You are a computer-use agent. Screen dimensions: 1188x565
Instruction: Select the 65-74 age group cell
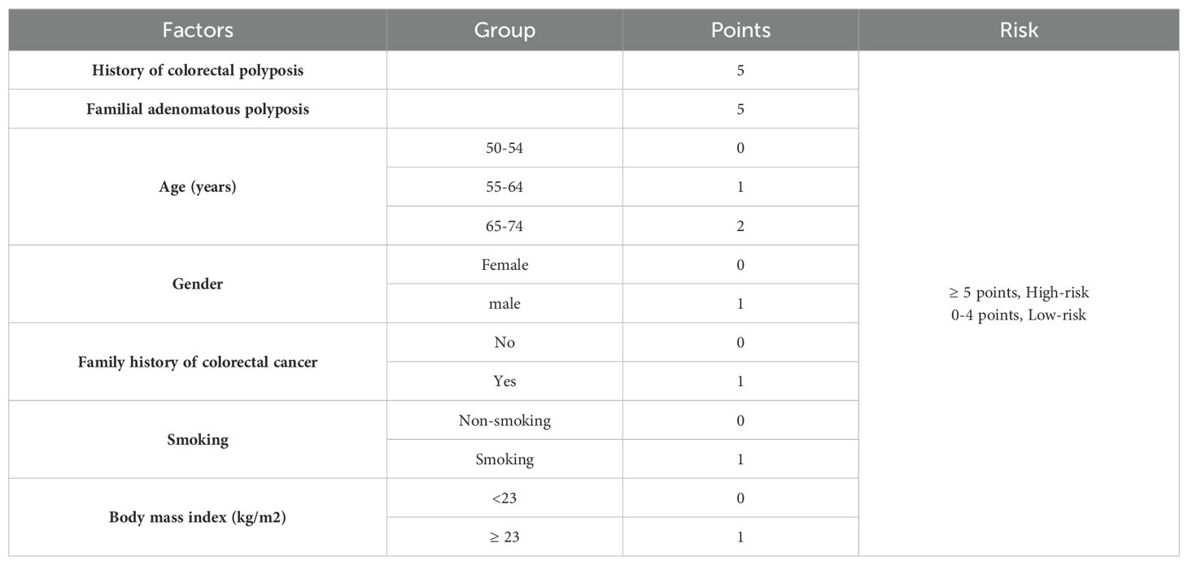tap(504, 226)
